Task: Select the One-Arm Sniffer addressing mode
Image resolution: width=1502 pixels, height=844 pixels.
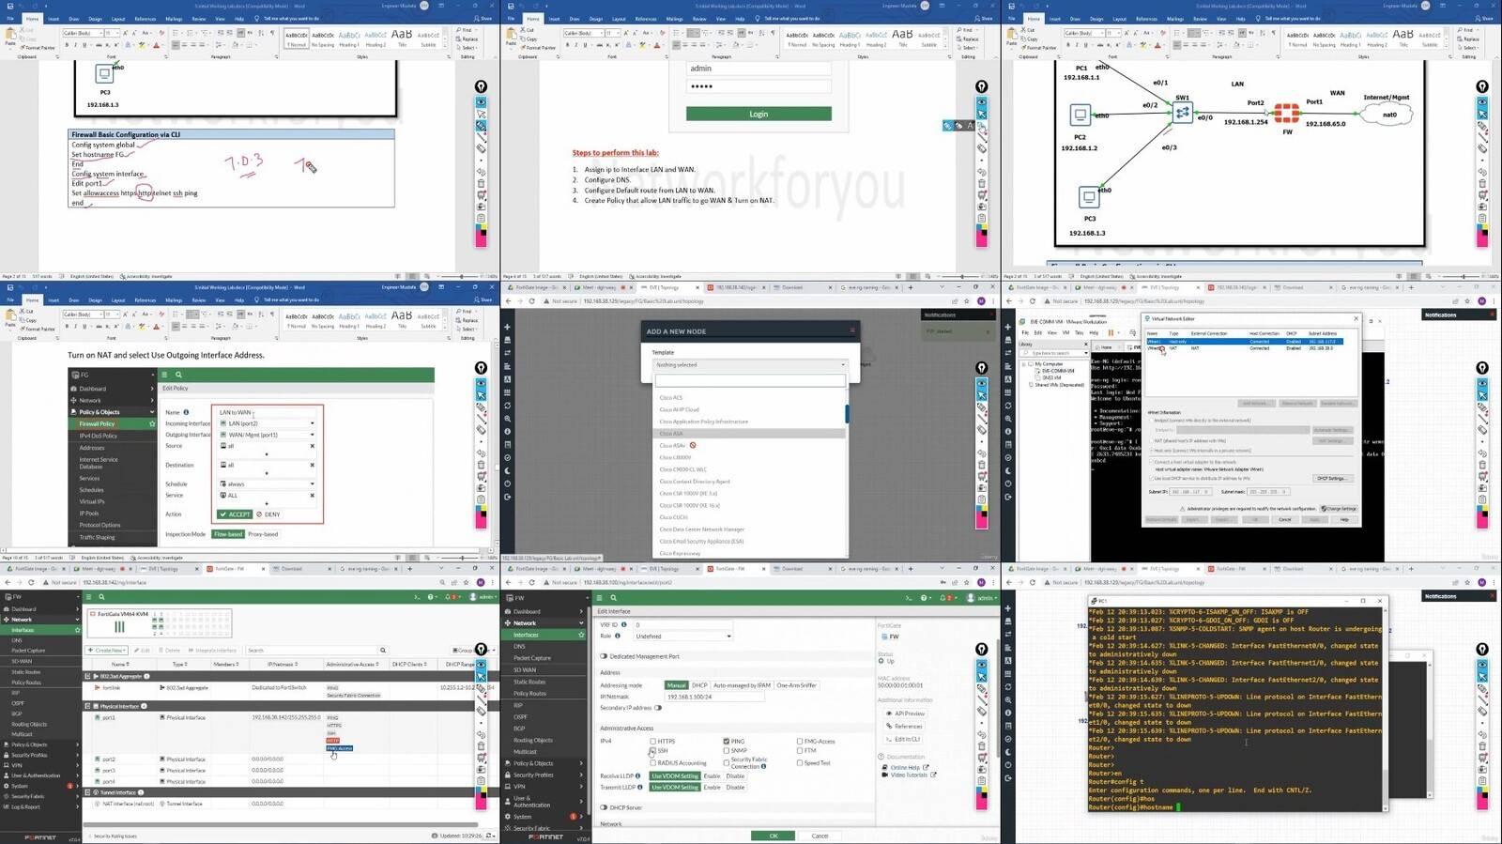Action: point(796,685)
